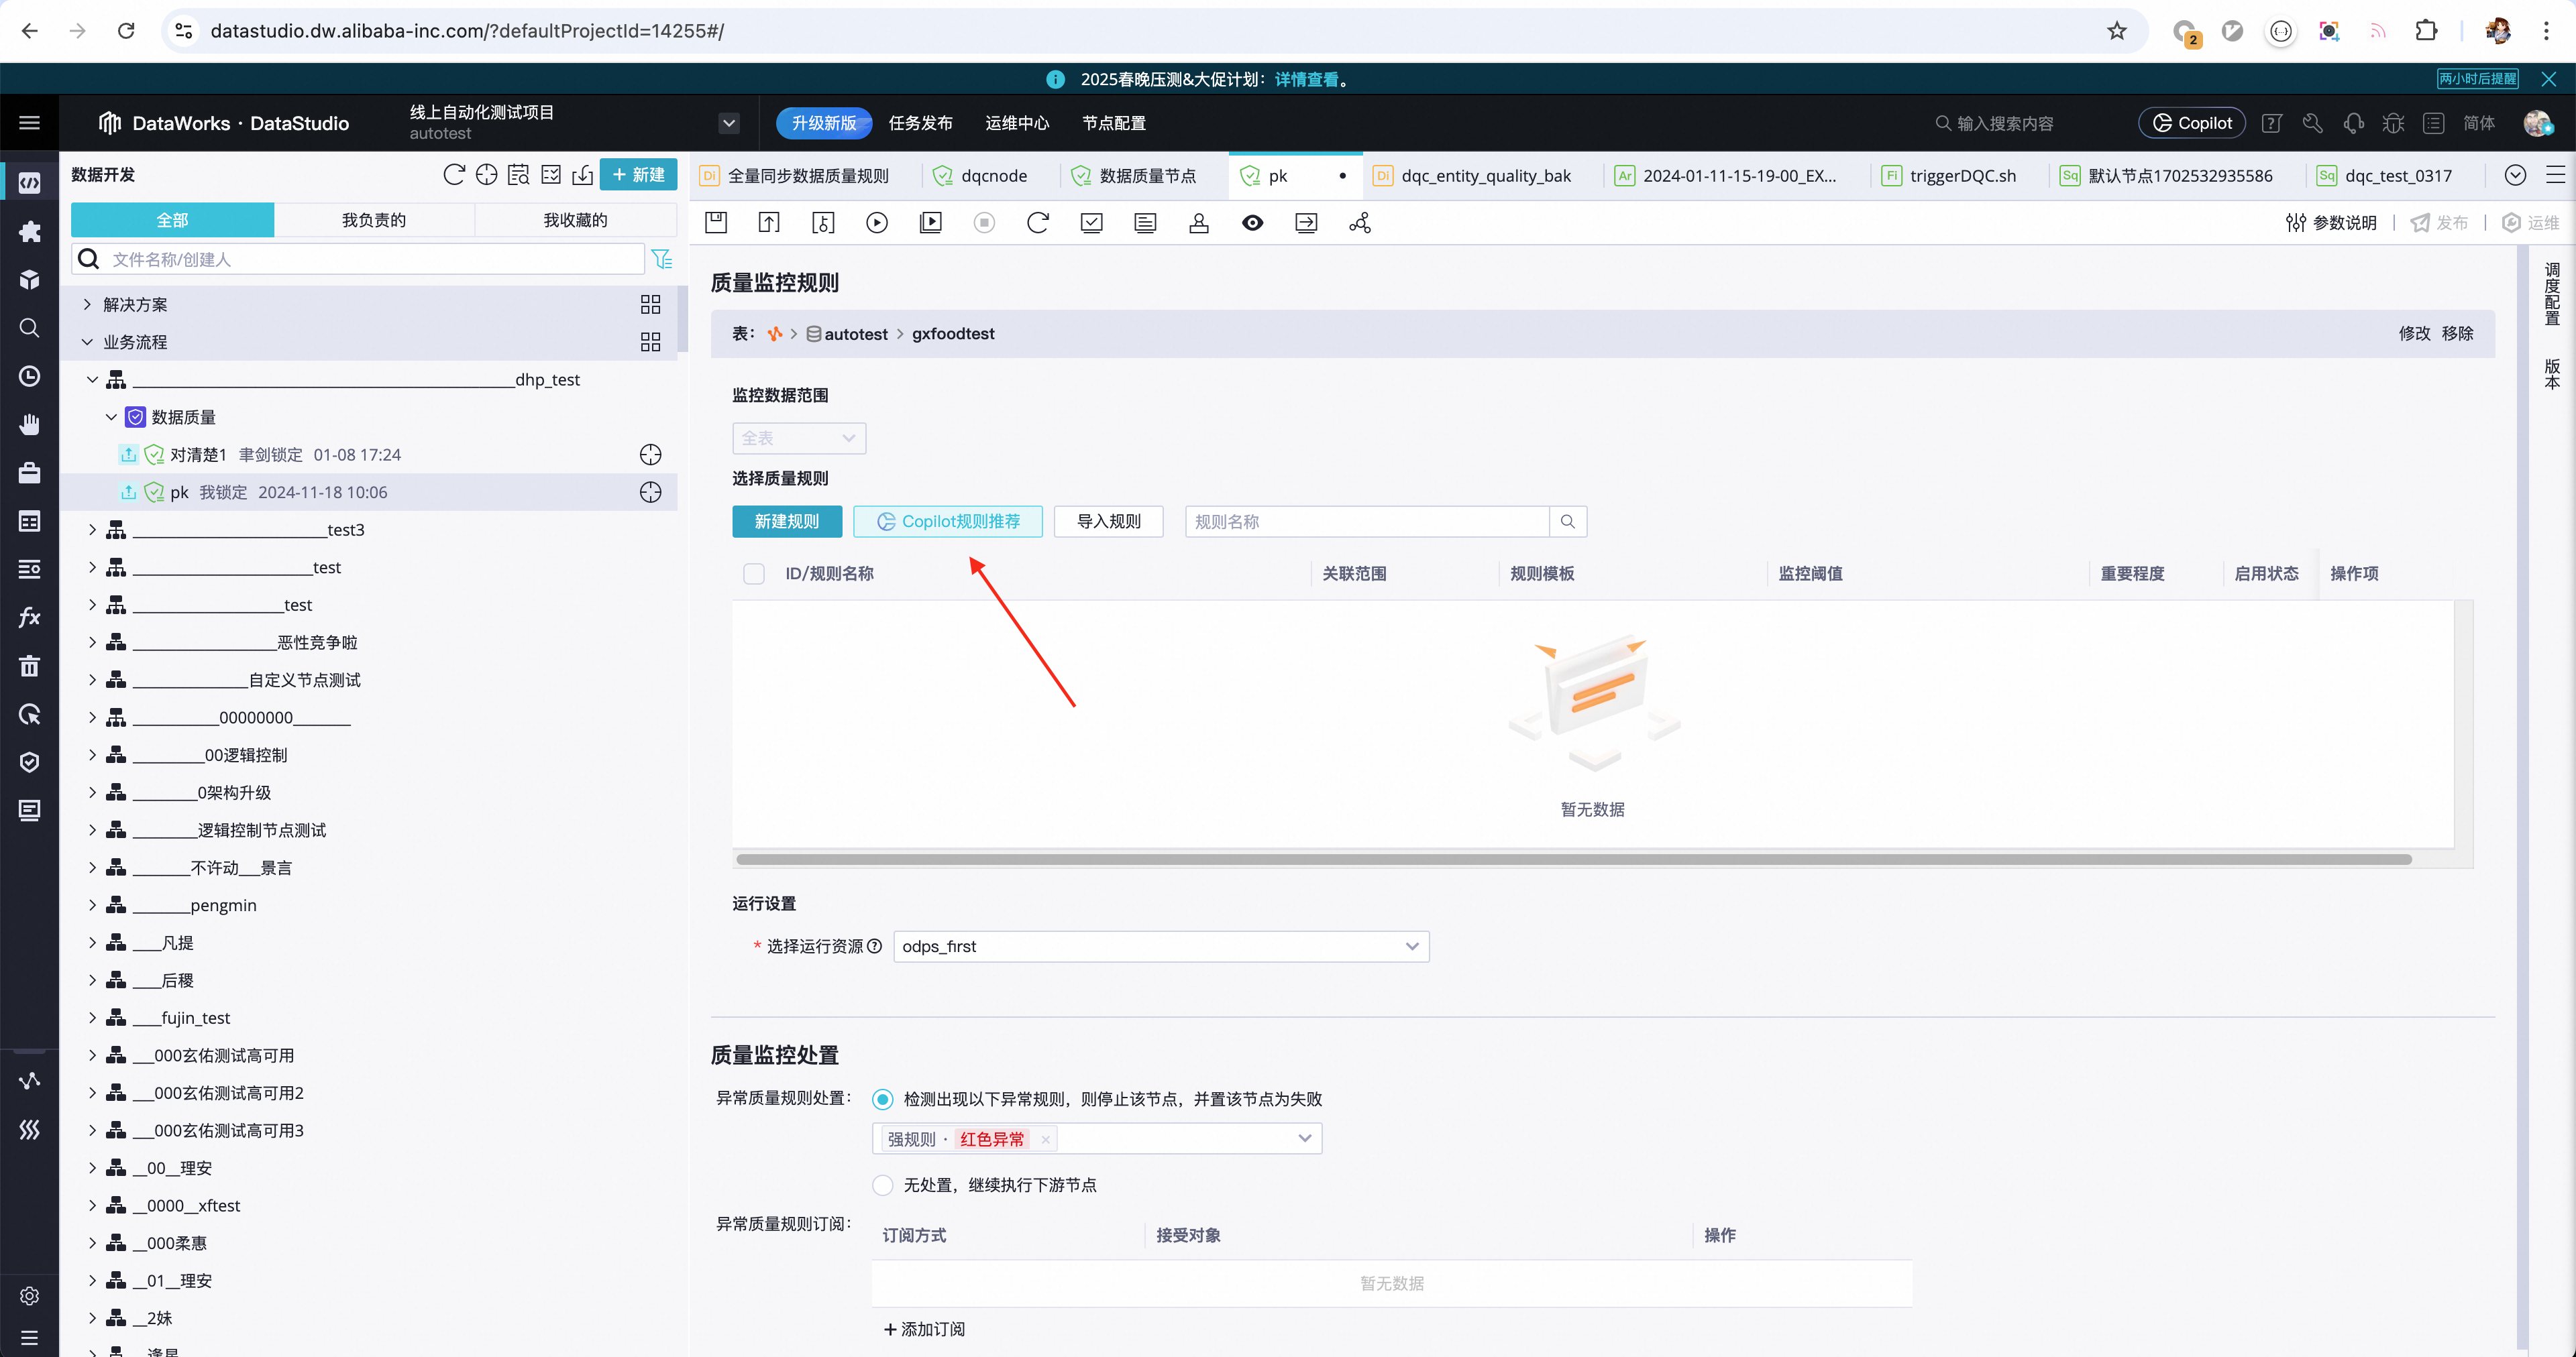Open the 选择运行资源 odps_first dropdown
The height and width of the screenshot is (1357, 2576).
point(1159,946)
